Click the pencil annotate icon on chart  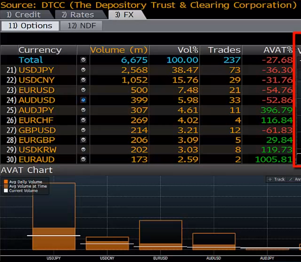(291, 179)
